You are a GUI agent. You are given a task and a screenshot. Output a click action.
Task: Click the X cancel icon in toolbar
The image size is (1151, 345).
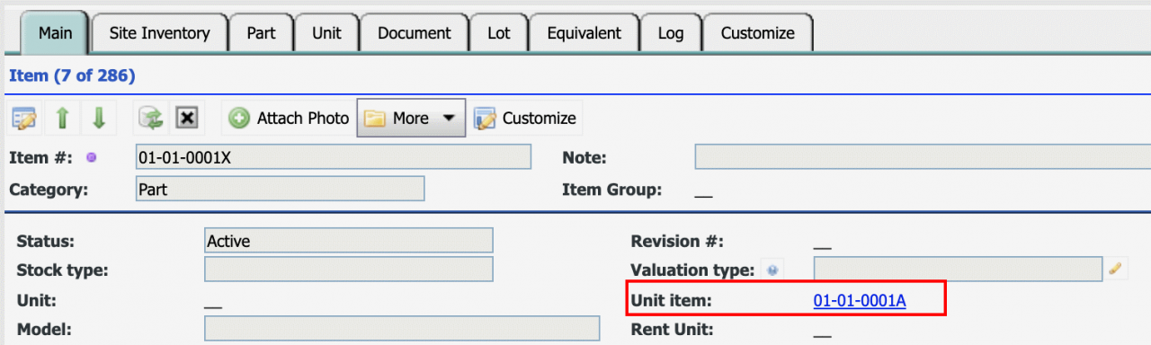pos(186,118)
